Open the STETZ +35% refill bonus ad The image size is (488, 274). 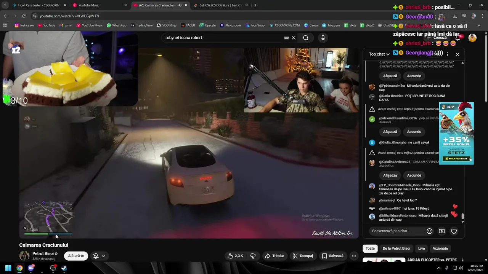click(456, 133)
